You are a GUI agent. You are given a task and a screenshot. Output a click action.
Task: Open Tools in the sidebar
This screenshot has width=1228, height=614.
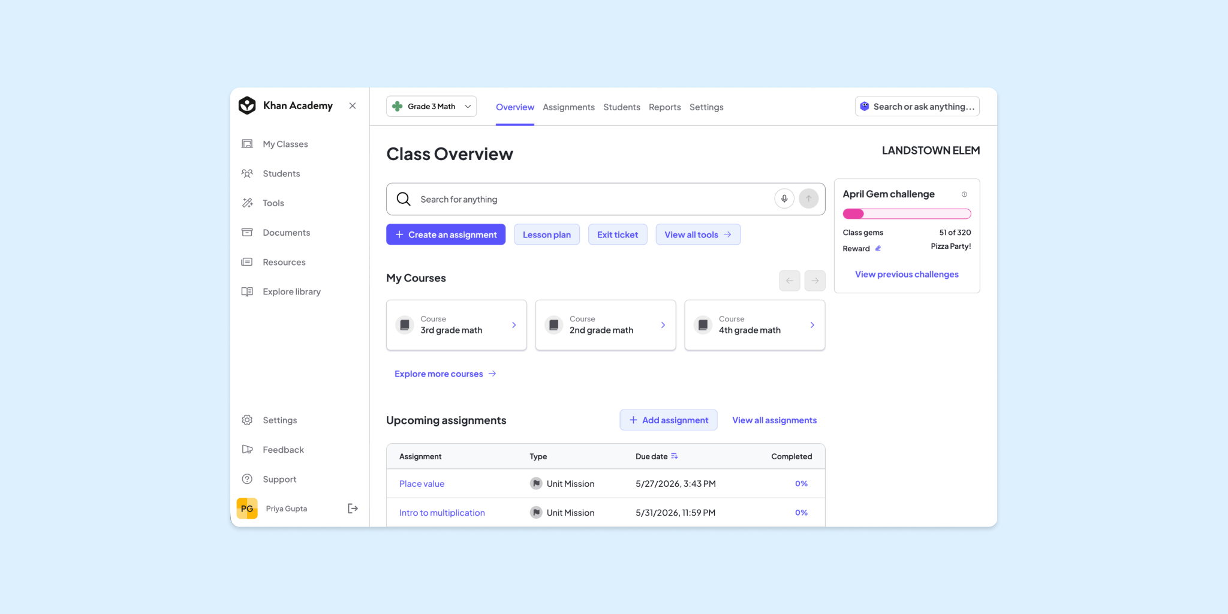(263, 203)
